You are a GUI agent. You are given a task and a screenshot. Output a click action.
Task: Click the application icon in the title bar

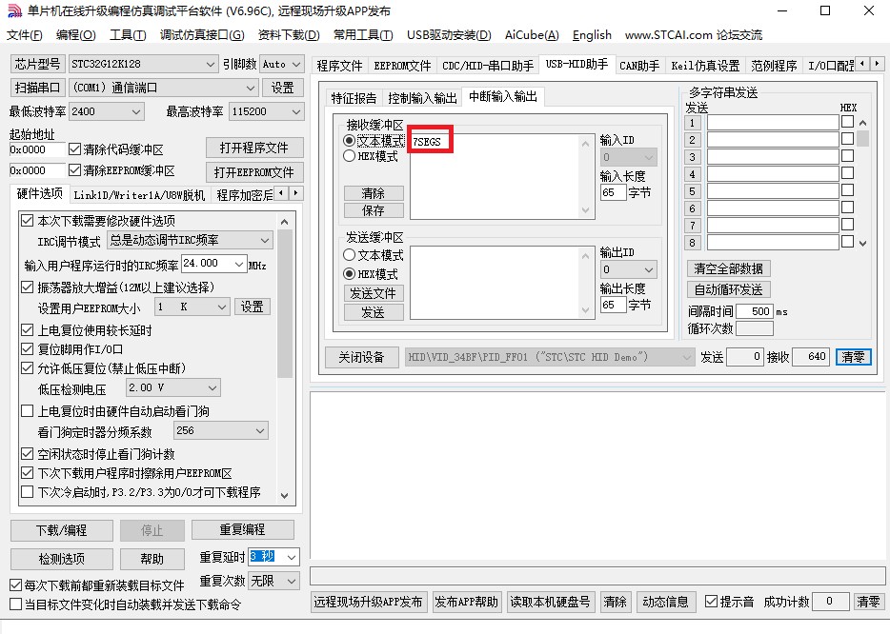(x=12, y=11)
